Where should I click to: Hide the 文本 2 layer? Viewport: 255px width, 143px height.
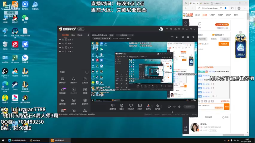60,39
